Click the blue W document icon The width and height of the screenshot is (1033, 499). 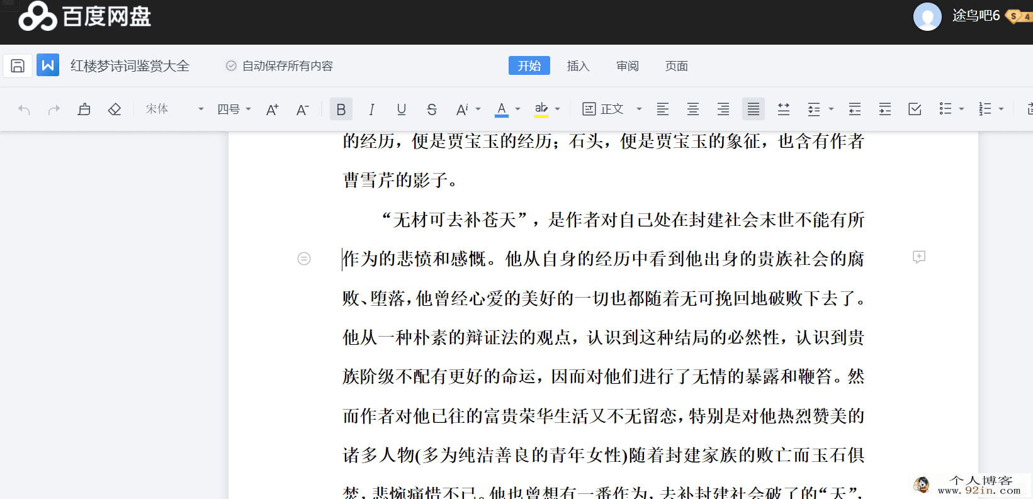(x=48, y=65)
